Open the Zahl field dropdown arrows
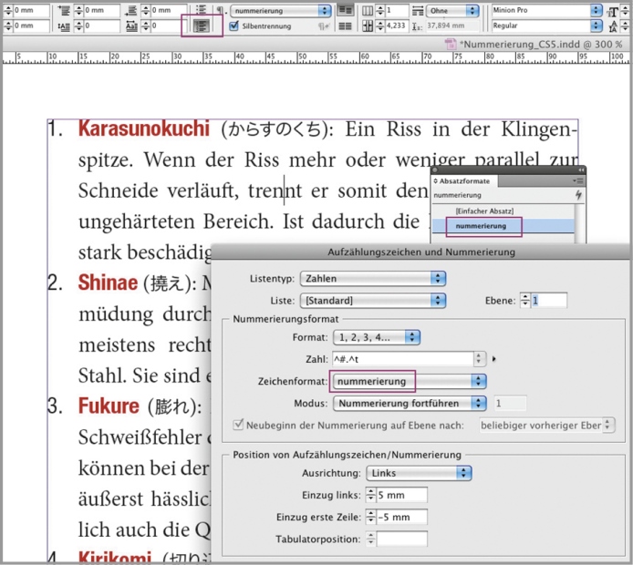The width and height of the screenshot is (633, 565). coord(479,358)
